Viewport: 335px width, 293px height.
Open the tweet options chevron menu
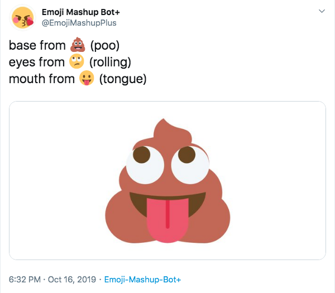(322, 11)
